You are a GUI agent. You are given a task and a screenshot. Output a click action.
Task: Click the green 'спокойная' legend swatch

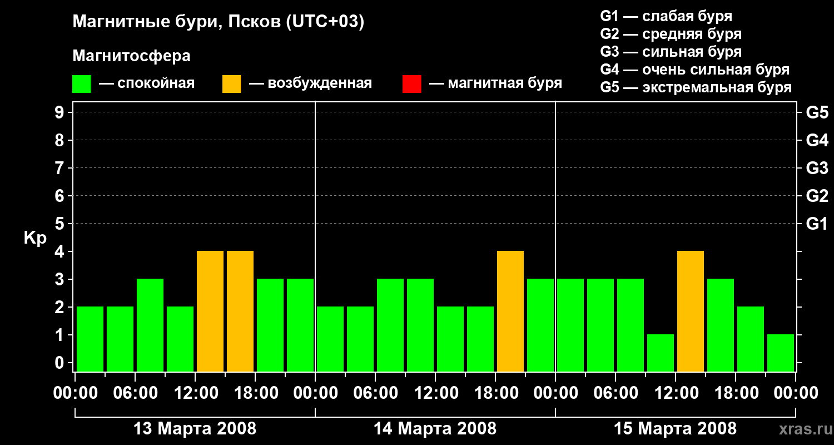point(81,84)
